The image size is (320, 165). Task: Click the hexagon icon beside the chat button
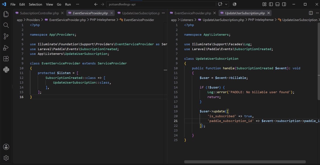(234, 4)
